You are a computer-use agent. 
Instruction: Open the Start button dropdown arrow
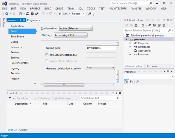point(69,14)
